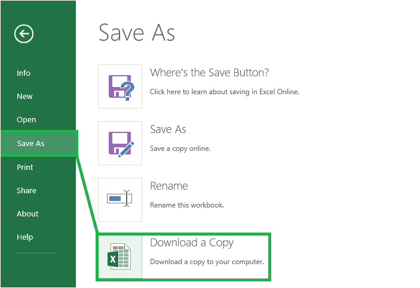
Task: Select New in the sidebar
Action: [24, 96]
